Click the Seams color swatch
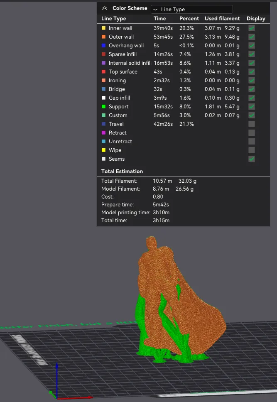 pos(104,159)
